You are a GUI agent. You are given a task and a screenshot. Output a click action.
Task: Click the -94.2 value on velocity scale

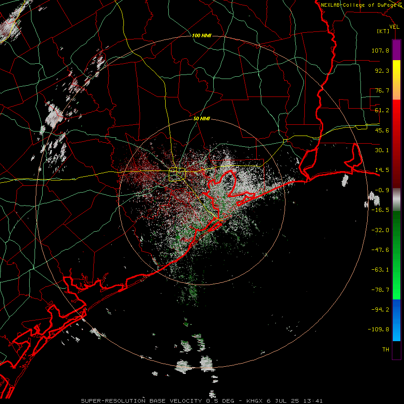(x=380, y=310)
